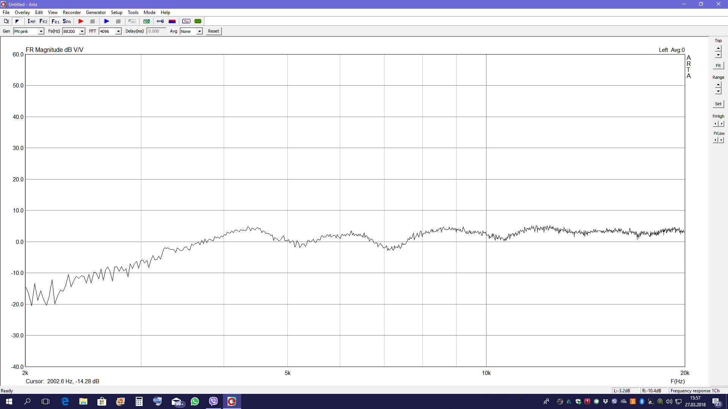This screenshot has height=409, width=728.
Task: Click the Imp impulse response mode icon
Action: pyautogui.click(x=31, y=21)
